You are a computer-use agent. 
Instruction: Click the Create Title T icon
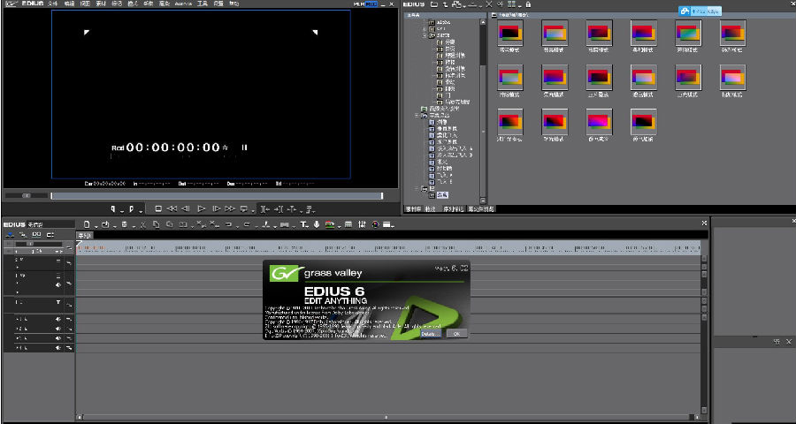click(303, 224)
